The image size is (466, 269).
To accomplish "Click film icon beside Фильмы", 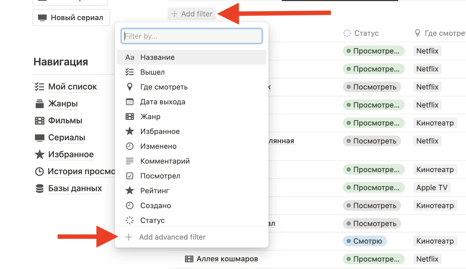I will point(40,121).
